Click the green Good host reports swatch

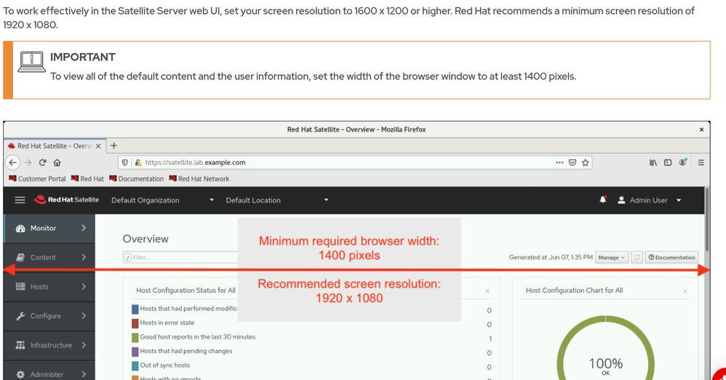point(135,337)
